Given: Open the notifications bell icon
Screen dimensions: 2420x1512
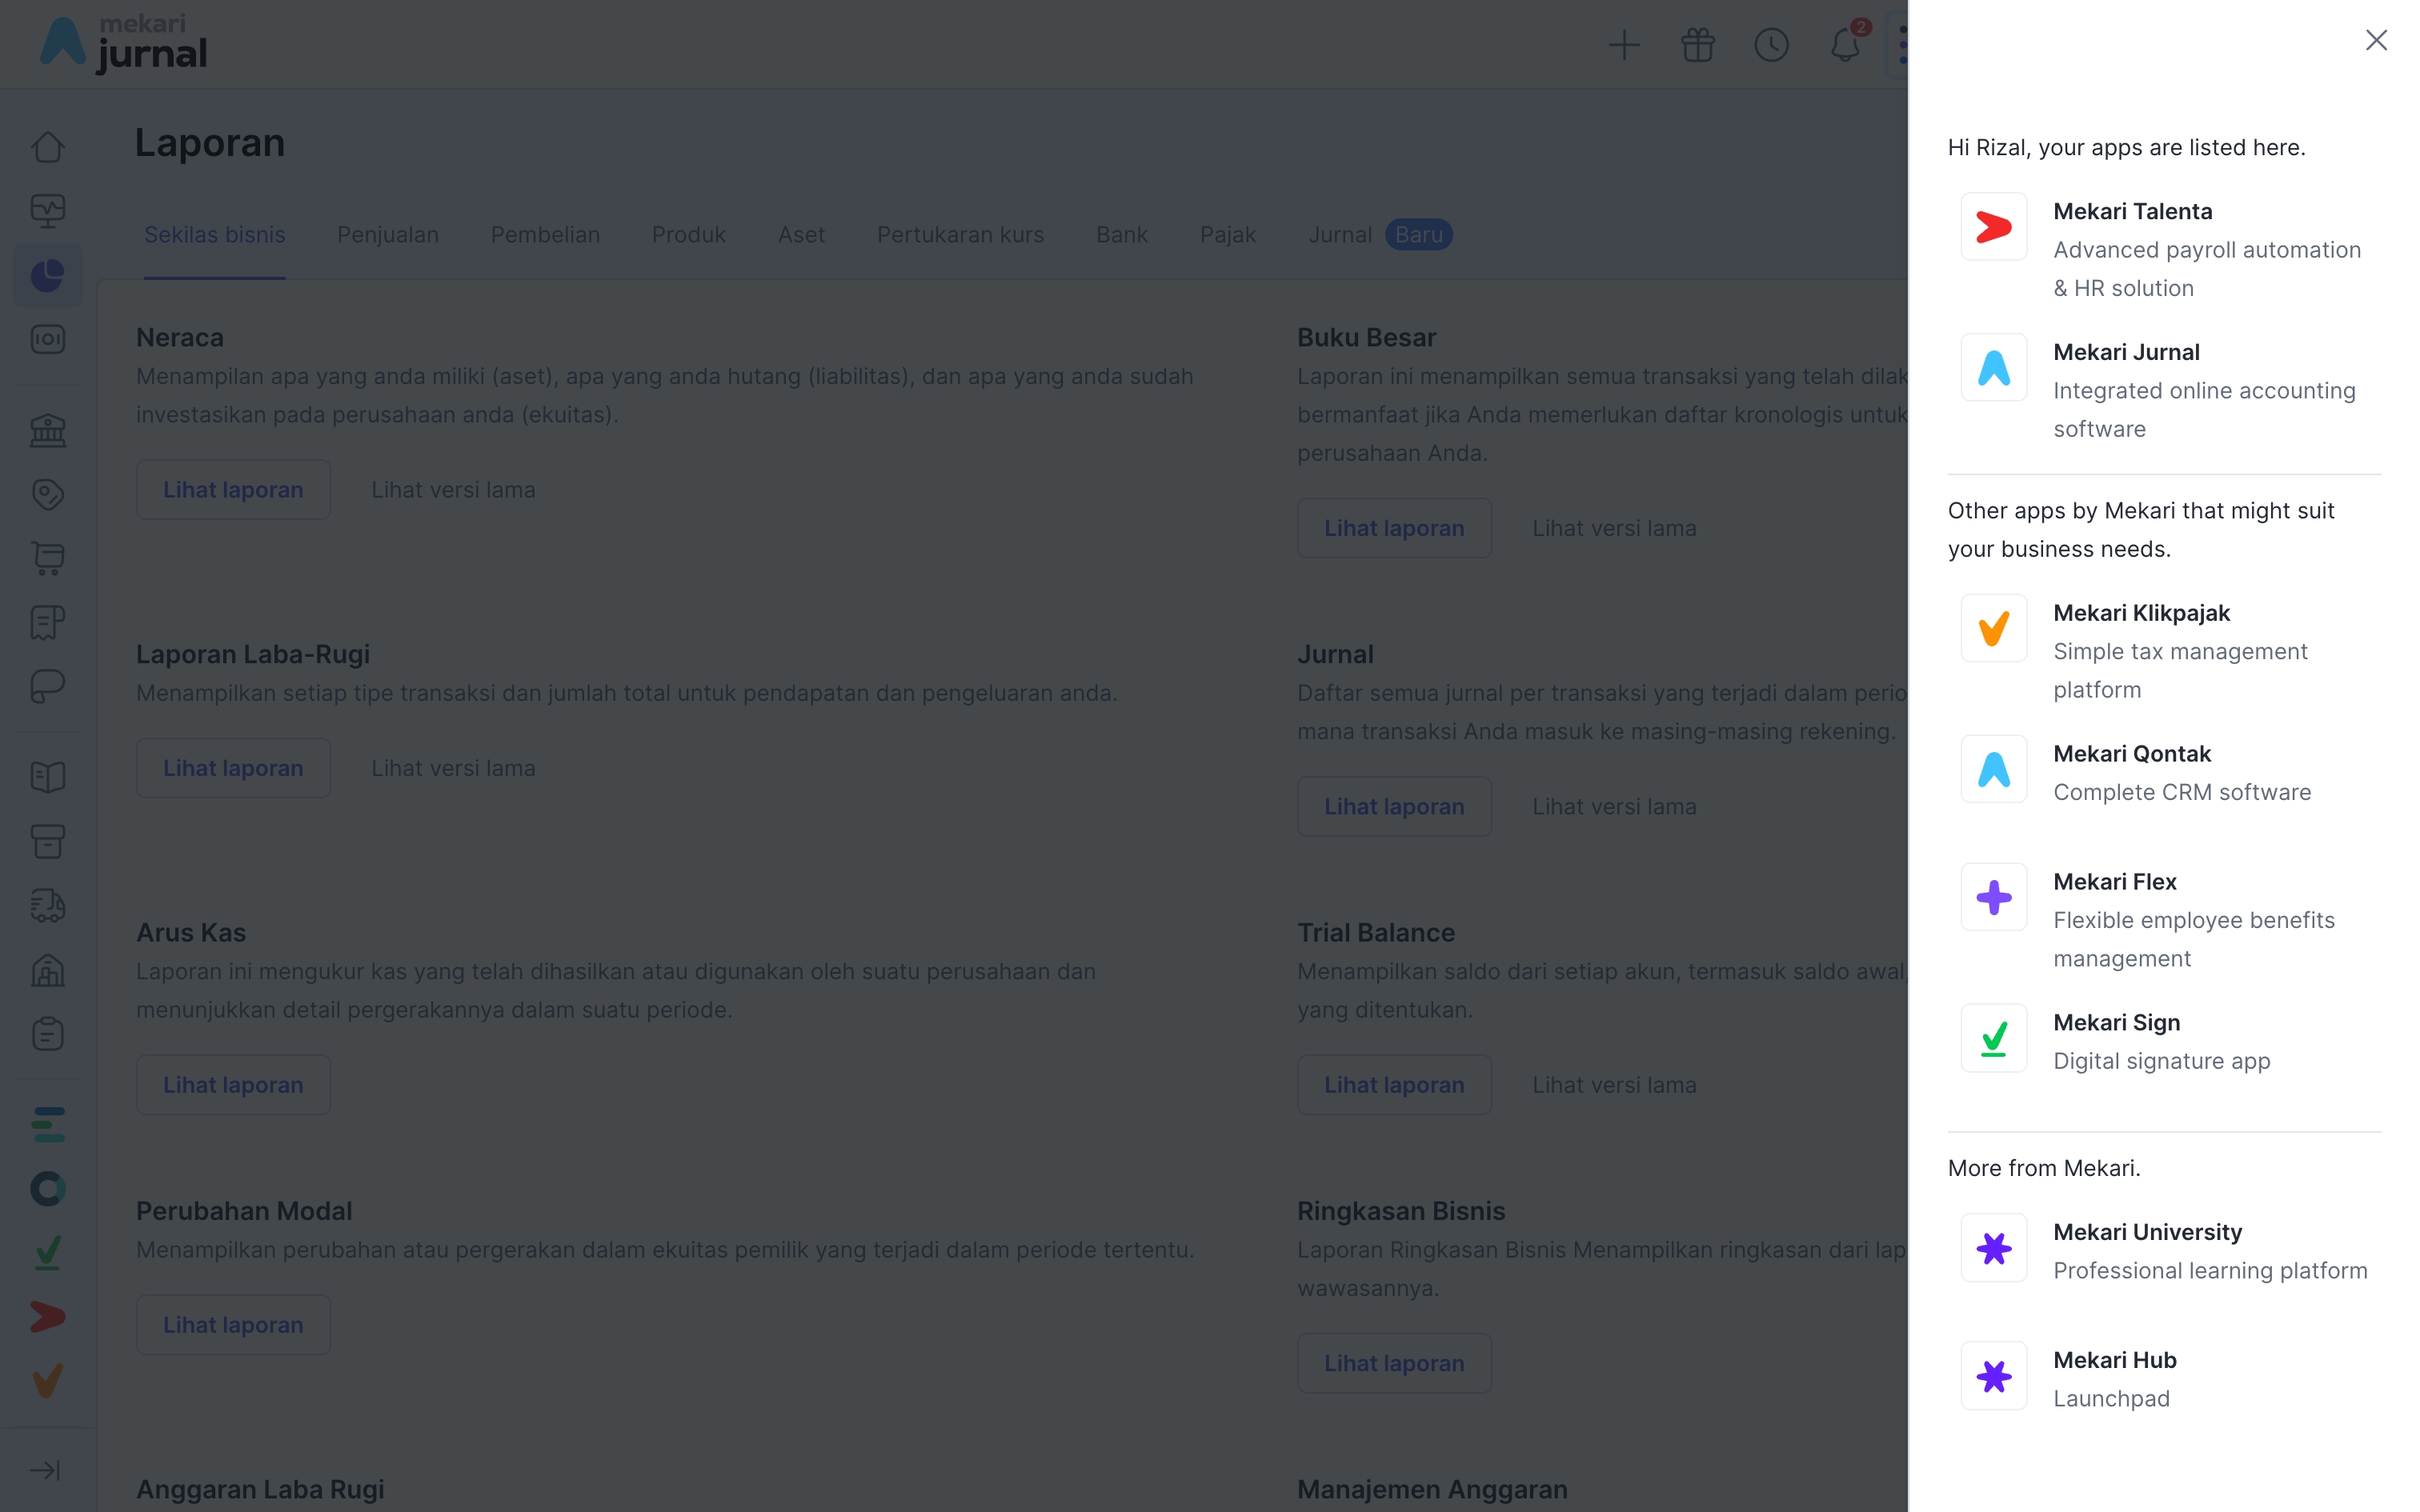Looking at the screenshot, I should click(x=1845, y=45).
